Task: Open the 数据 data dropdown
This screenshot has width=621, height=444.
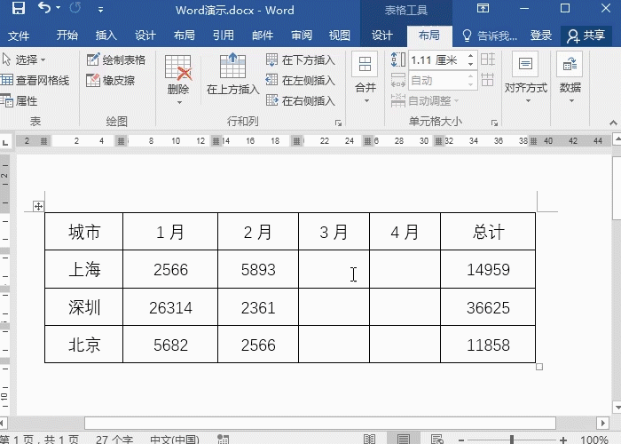Action: [x=570, y=78]
